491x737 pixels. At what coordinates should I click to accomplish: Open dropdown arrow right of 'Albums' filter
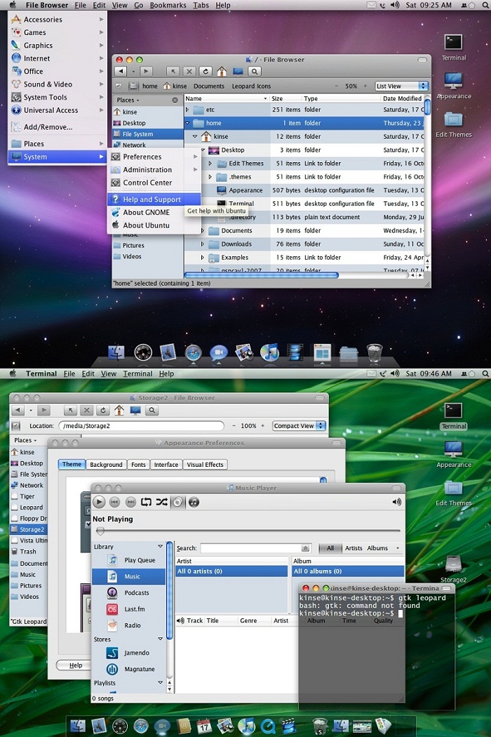click(x=398, y=548)
